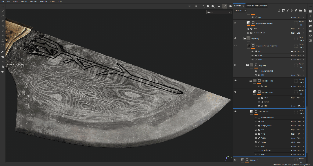Viewport: 313px width, 166px height.
Task: Open the Base color channel dropdown
Action: 240,10
